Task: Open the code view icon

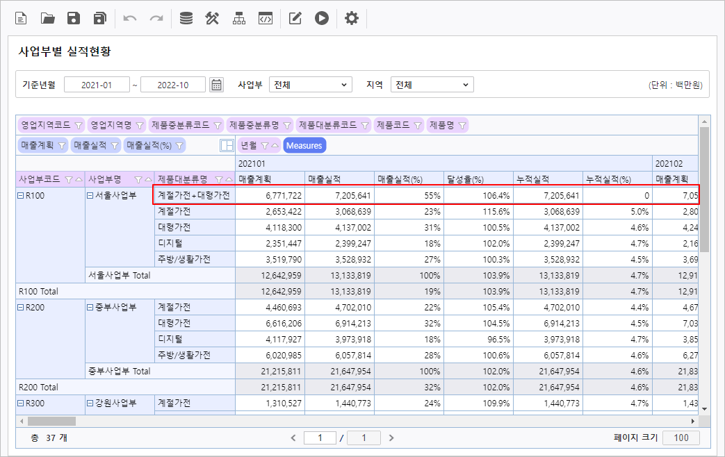Action: [265, 19]
